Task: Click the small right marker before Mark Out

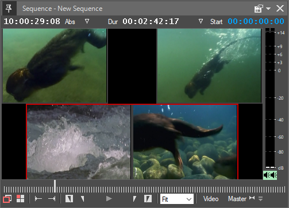Action: tap(134, 199)
